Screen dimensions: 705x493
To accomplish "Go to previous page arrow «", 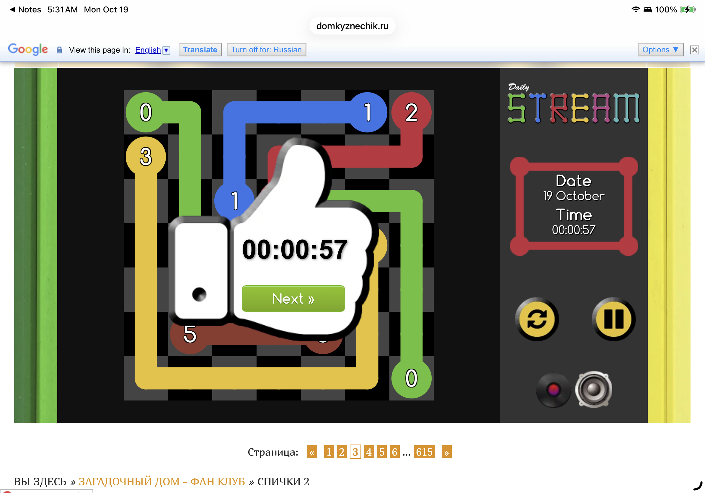I will tap(312, 452).
